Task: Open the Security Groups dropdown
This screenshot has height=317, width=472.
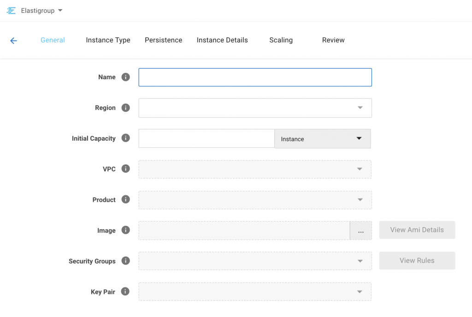Action: click(x=360, y=261)
